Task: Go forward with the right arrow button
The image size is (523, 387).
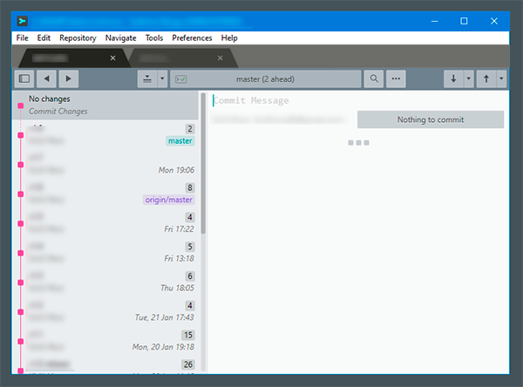Action: [68, 78]
